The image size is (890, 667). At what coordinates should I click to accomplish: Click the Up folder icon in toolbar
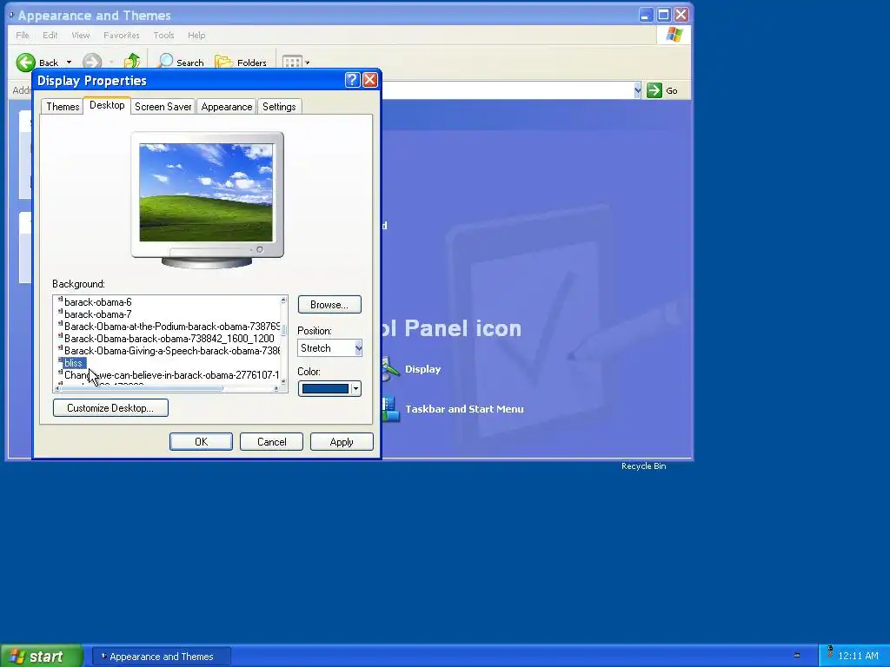click(x=132, y=62)
